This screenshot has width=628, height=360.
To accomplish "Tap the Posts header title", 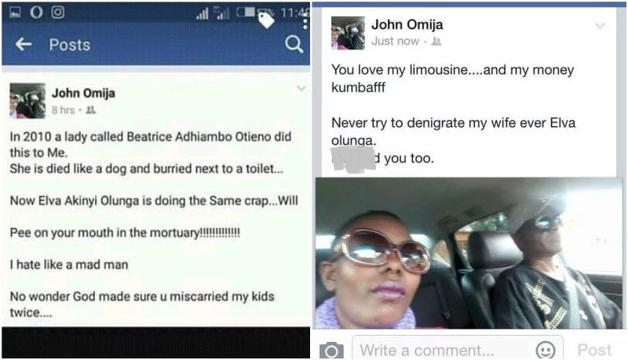I will click(70, 45).
